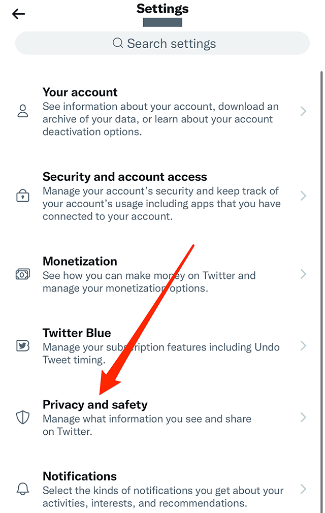Click the magnifier icon in search bar

coord(118,43)
